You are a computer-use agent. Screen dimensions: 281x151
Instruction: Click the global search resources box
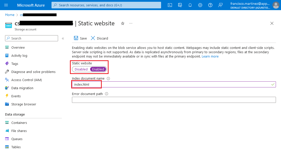tap(106, 5)
